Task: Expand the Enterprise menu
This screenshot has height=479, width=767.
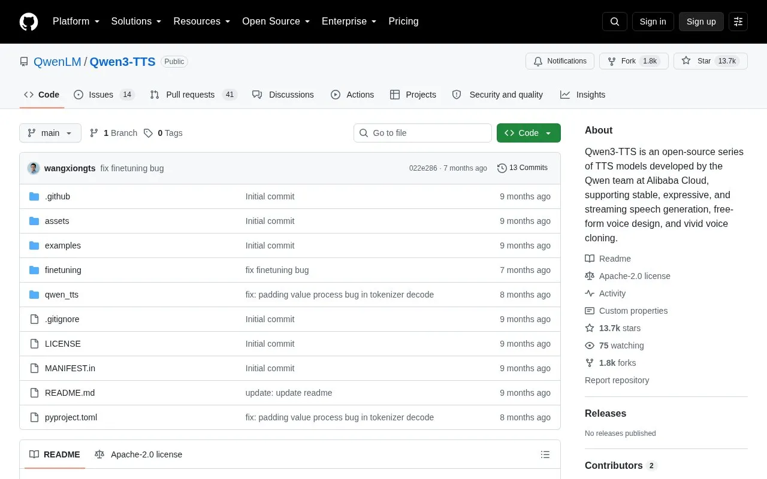Action: click(349, 22)
